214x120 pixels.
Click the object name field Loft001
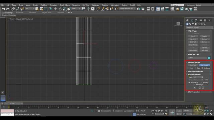198,58
